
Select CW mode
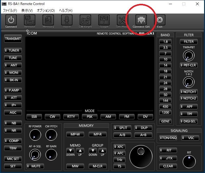[x=53, y=117]
